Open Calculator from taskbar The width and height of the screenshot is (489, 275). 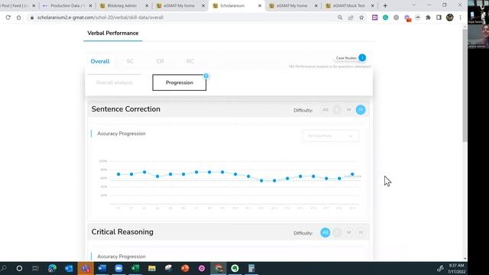pyautogui.click(x=251, y=268)
